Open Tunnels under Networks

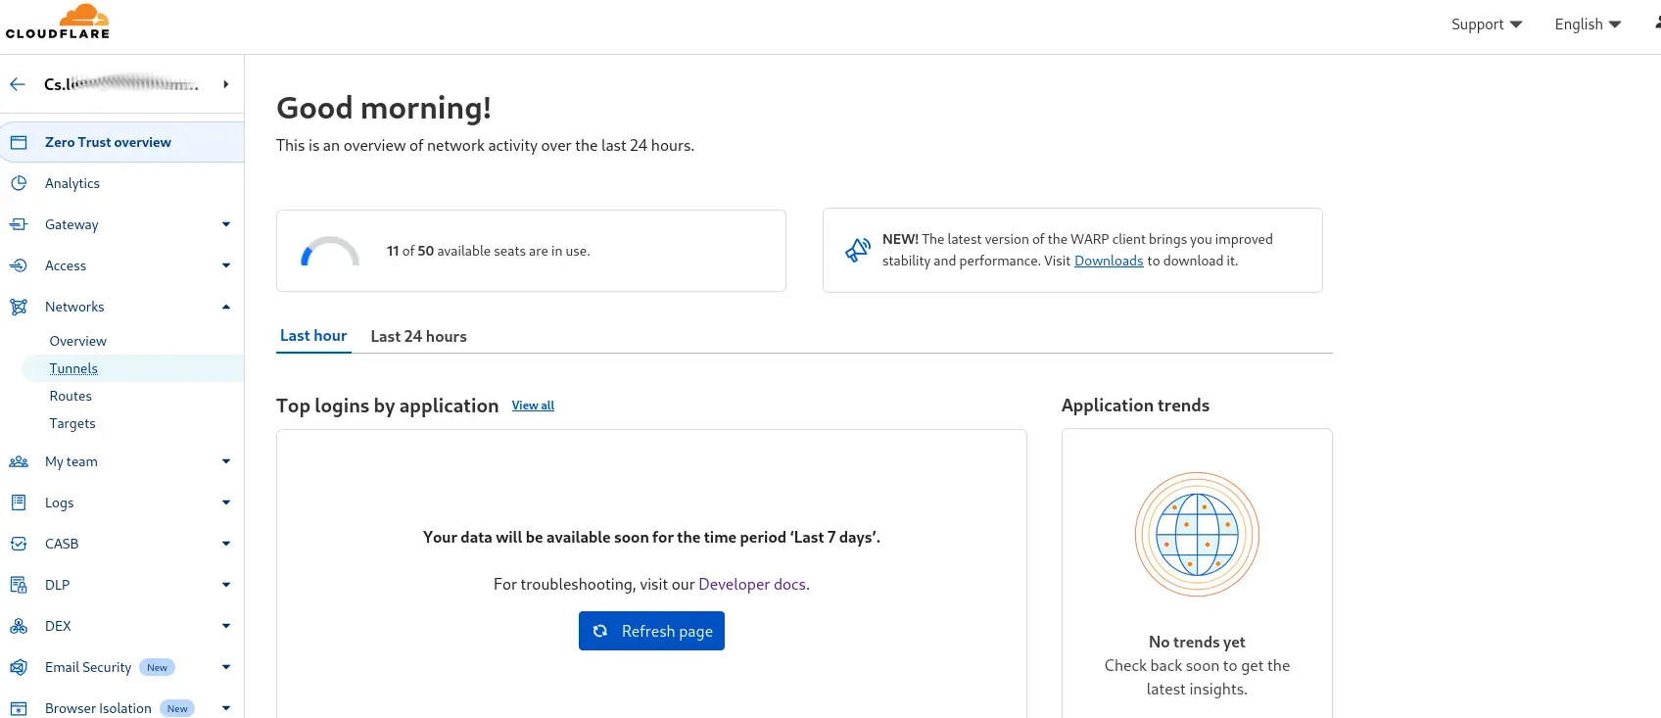click(x=73, y=368)
